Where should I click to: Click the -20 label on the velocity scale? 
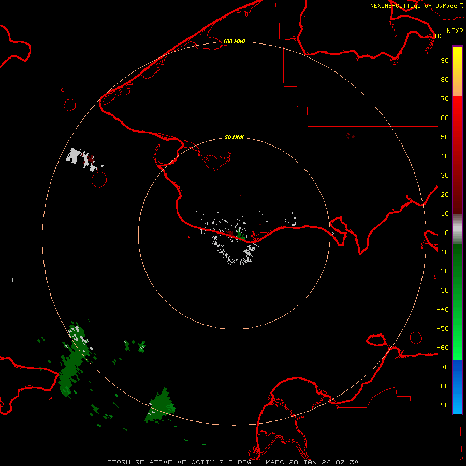point(443,271)
